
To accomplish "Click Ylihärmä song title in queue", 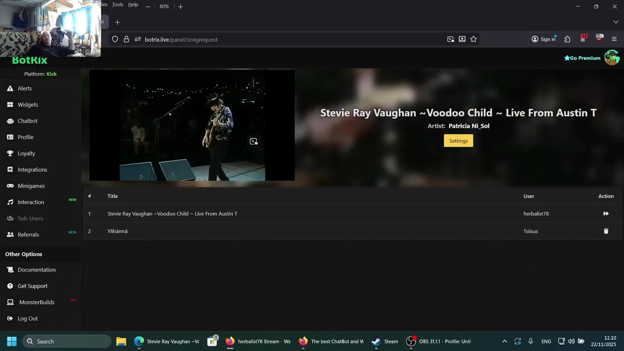I will 117,231.
